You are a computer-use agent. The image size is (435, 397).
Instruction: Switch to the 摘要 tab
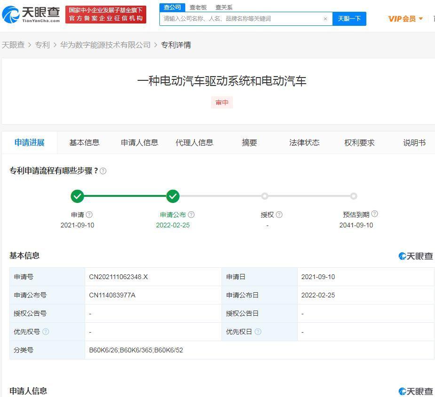coord(249,142)
